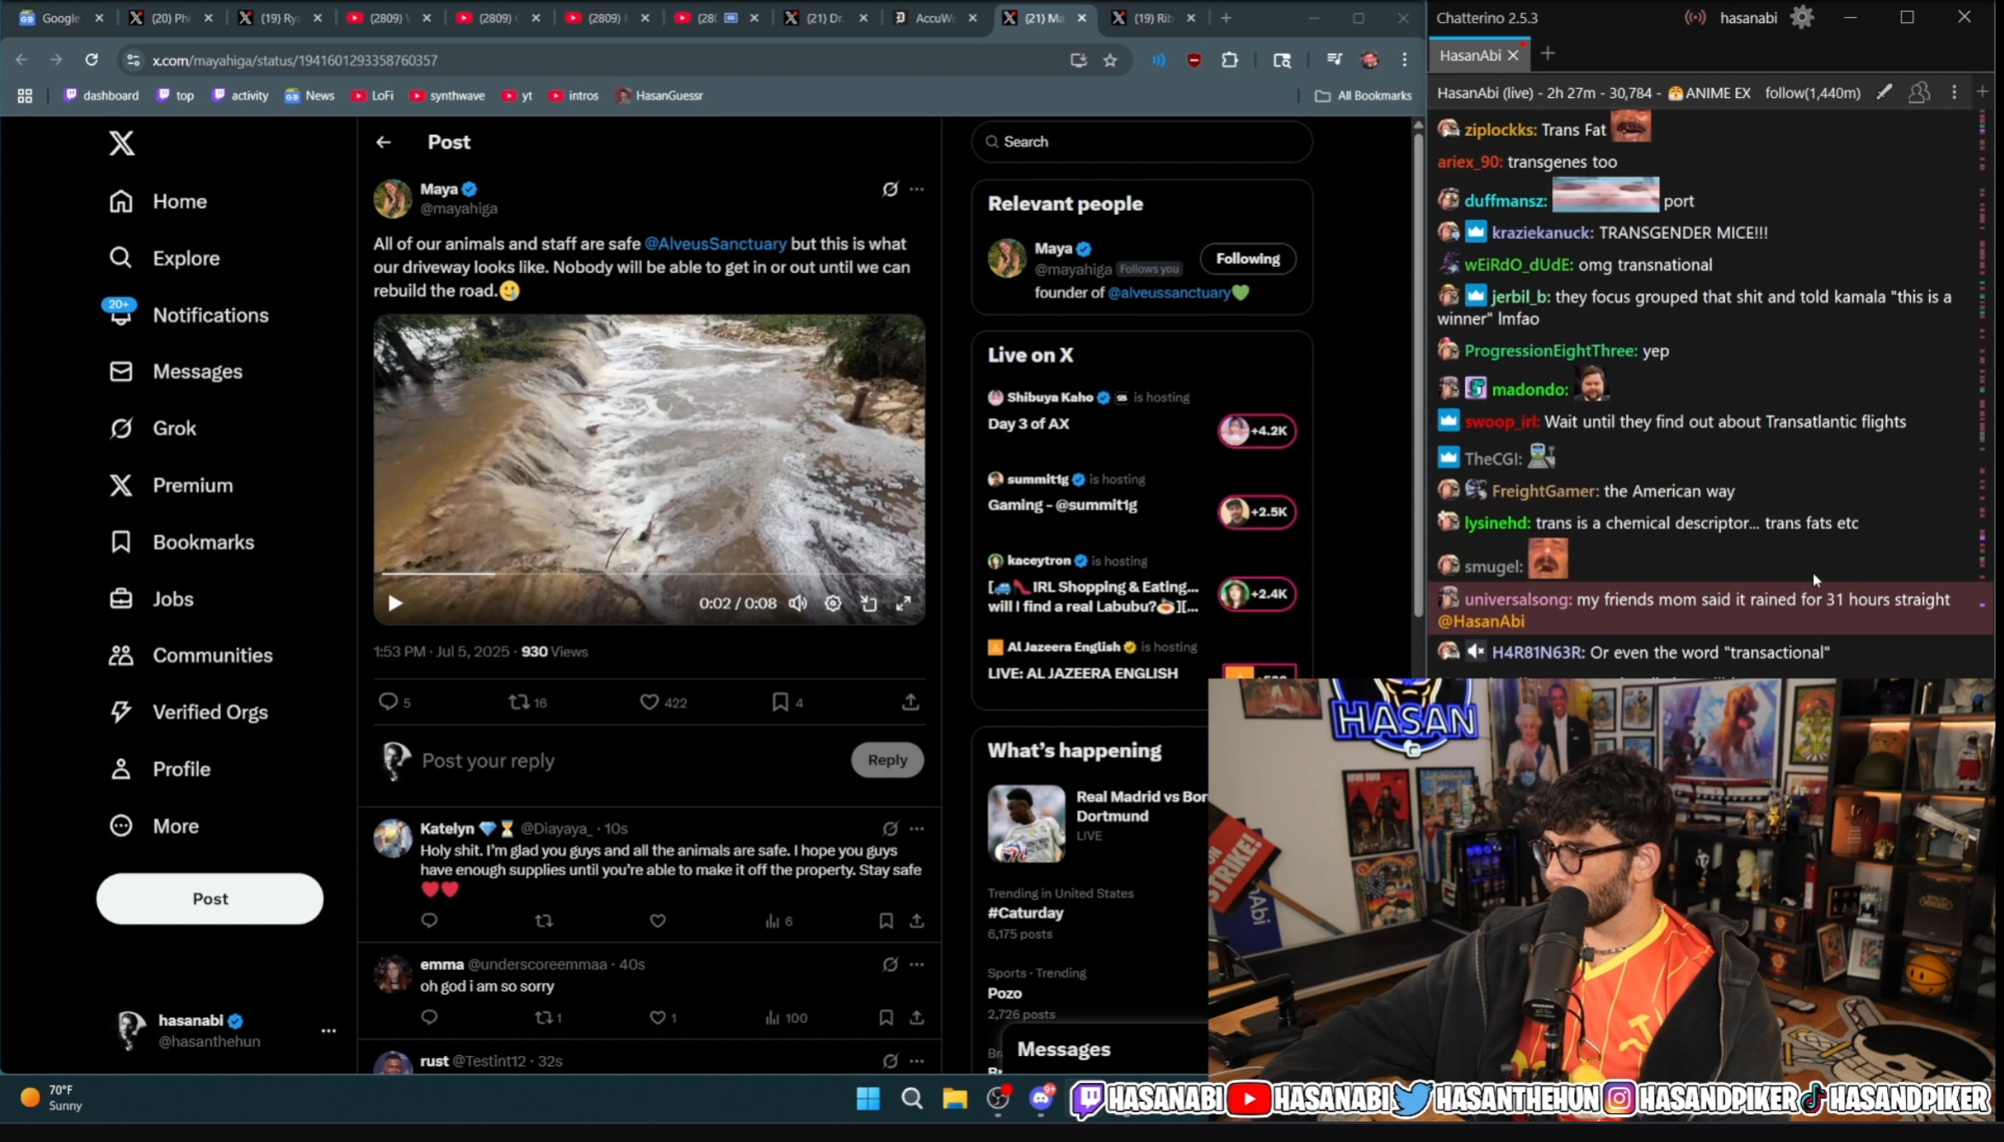
Task: Open Grok in the X sidebar
Action: pyautogui.click(x=153, y=428)
